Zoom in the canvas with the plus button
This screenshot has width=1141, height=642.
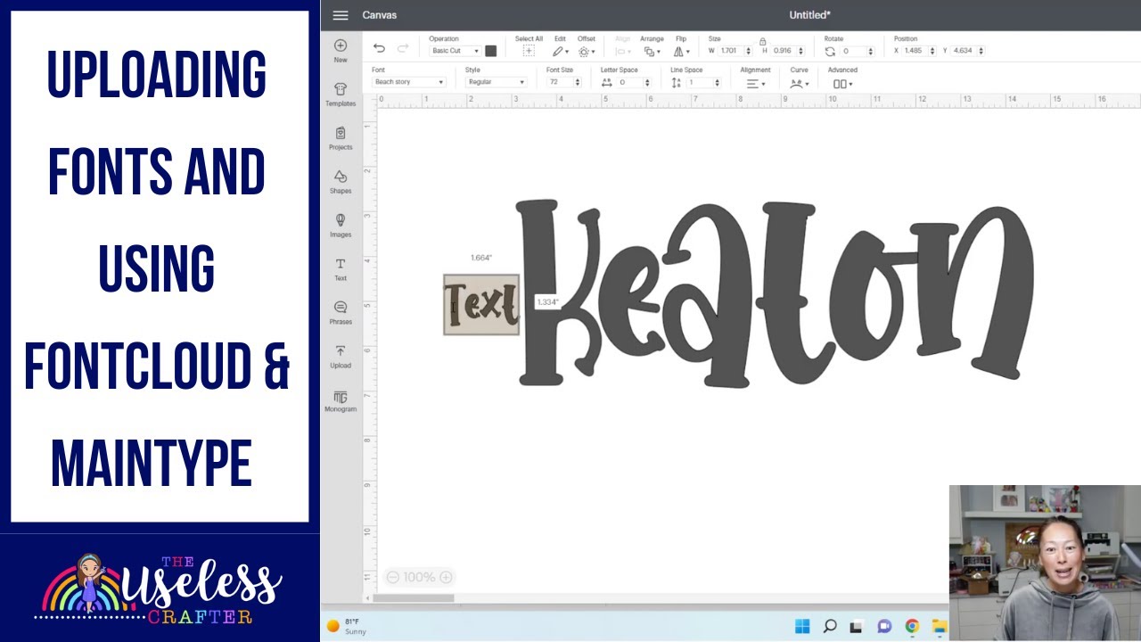click(446, 577)
